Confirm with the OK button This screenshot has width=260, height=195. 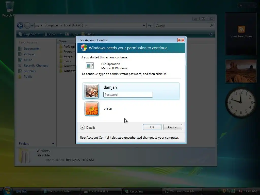pyautogui.click(x=152, y=127)
